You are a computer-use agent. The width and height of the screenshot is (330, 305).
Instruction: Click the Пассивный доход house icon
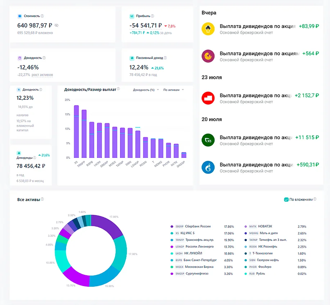click(x=132, y=58)
